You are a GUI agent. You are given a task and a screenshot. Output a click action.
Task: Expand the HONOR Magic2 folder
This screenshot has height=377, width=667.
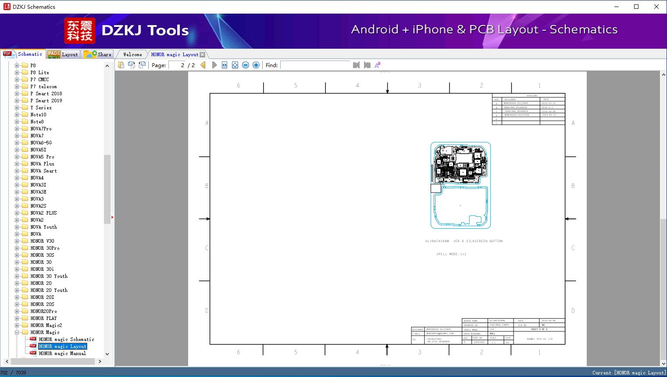click(x=17, y=325)
